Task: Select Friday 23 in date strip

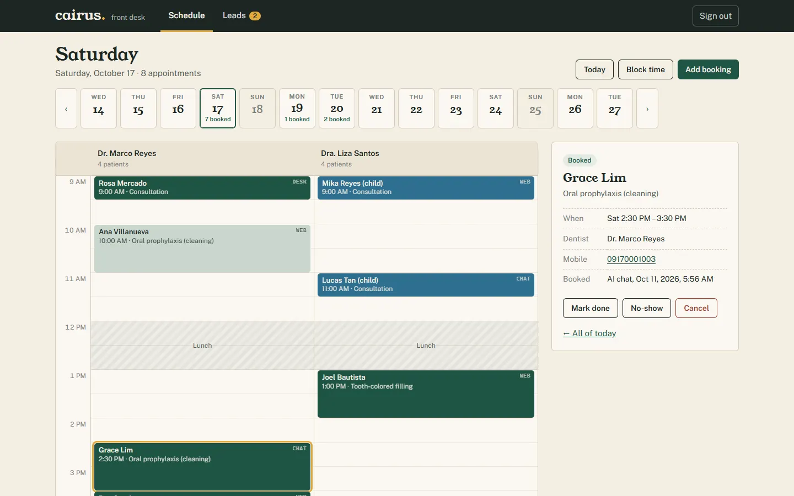Action: click(x=456, y=109)
